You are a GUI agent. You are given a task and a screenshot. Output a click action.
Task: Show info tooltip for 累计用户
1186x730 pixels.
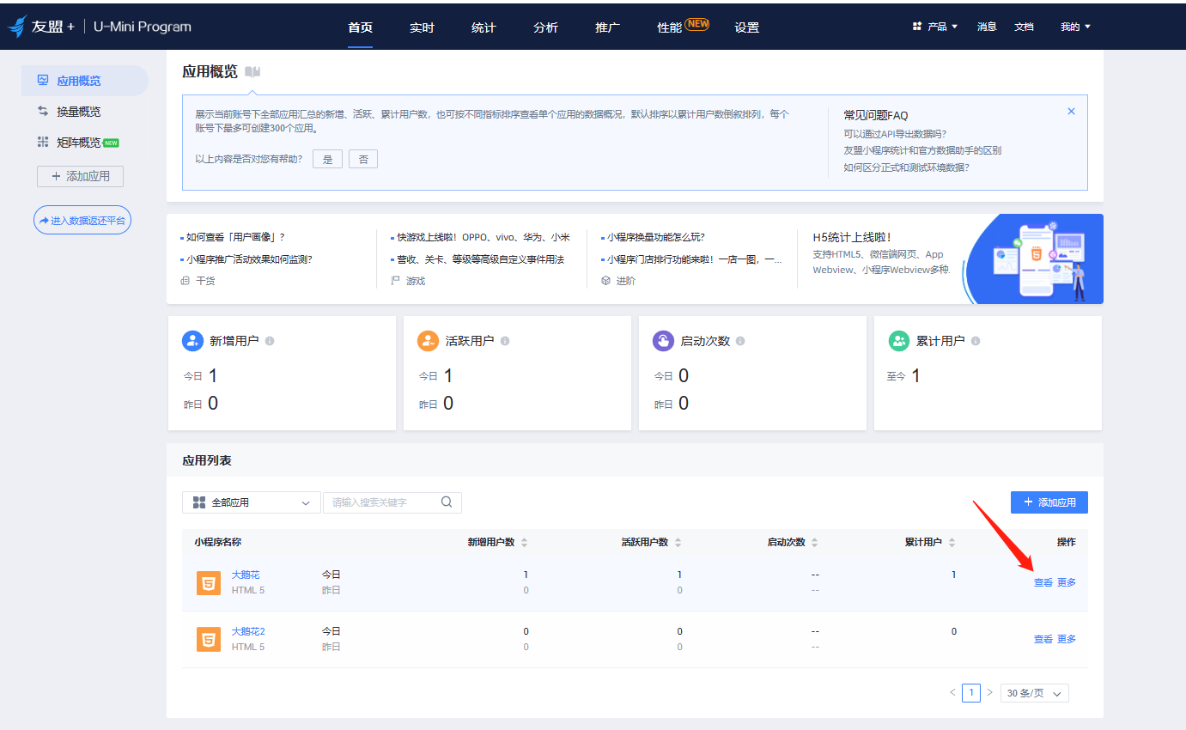[976, 341]
